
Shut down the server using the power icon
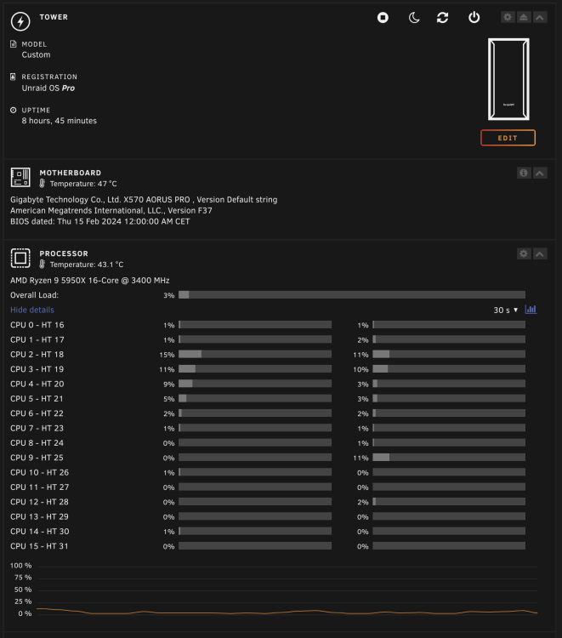[x=474, y=18]
